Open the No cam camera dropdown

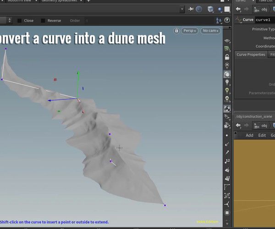click(x=210, y=31)
